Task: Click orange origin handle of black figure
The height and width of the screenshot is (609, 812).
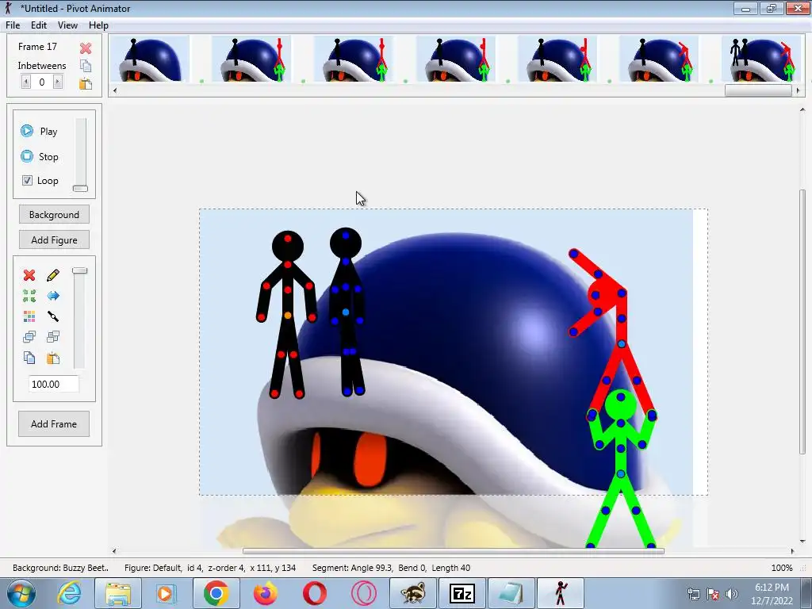Action: point(288,316)
